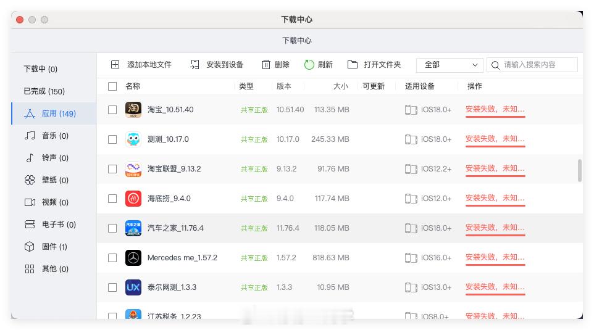
Task: Check the 汽车之家_11.76.4 row checkbox
Action: tap(112, 228)
